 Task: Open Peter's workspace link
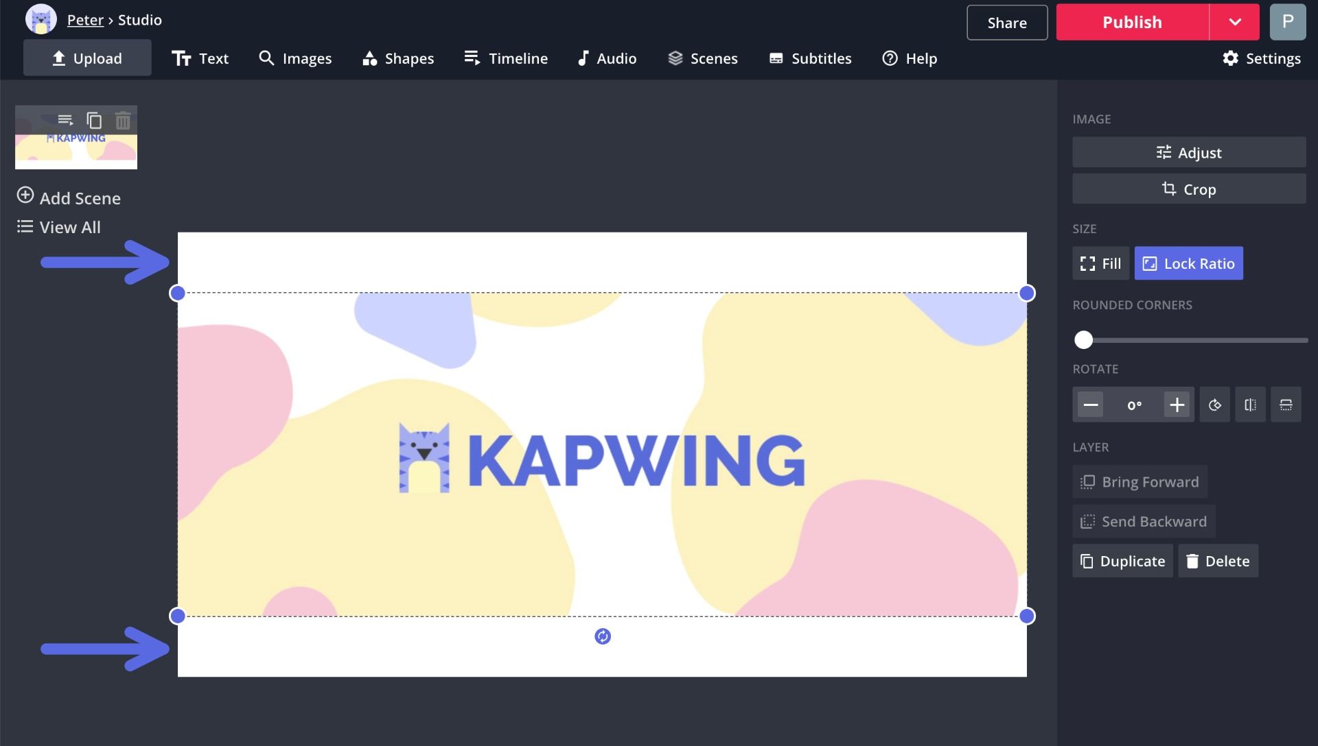pyautogui.click(x=85, y=20)
